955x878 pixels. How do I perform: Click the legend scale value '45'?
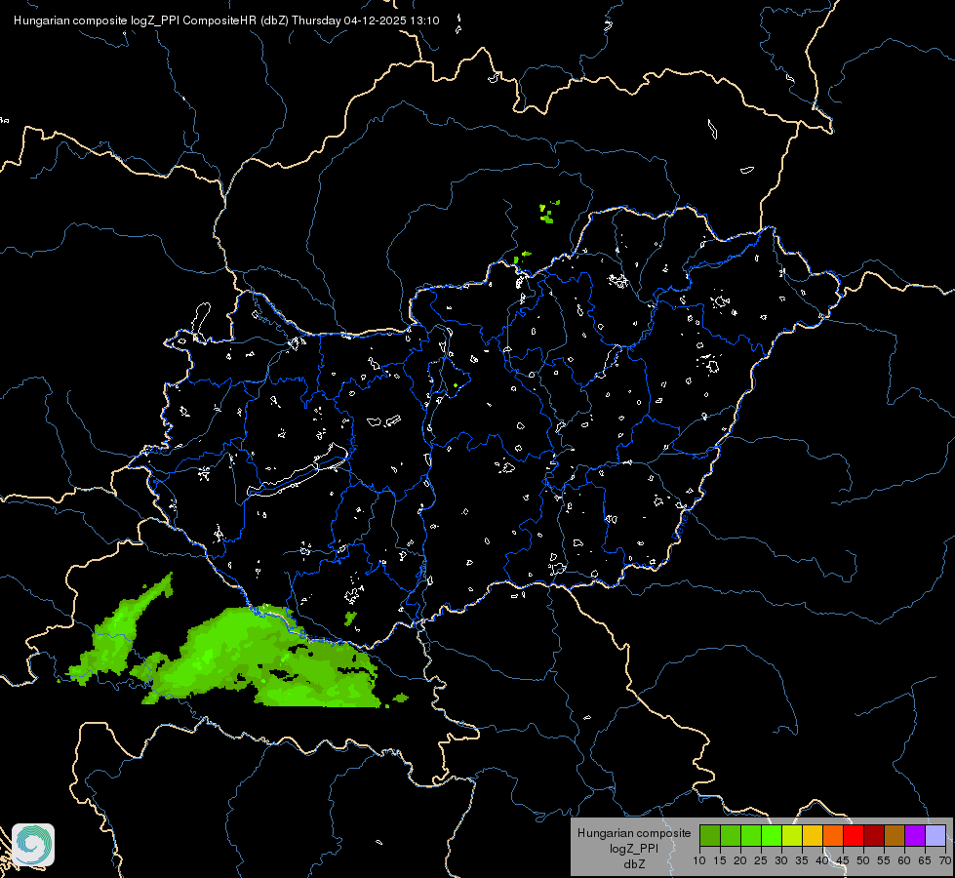843,860
